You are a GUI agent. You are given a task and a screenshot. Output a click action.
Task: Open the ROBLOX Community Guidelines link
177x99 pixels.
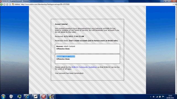[84, 67]
